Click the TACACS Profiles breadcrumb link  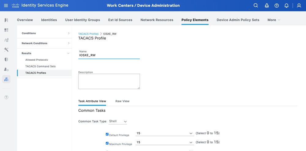point(88,34)
